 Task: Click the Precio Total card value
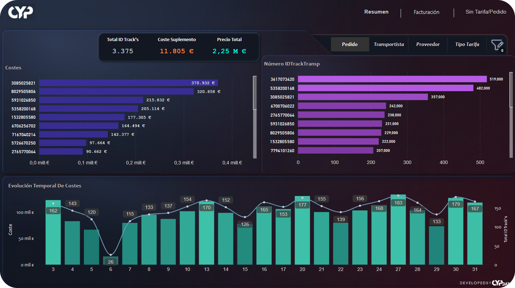pyautogui.click(x=229, y=51)
